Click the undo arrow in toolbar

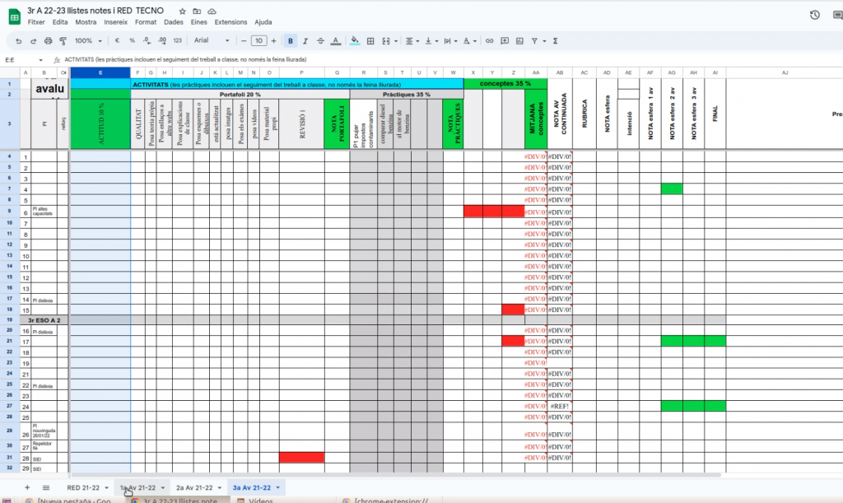(x=19, y=40)
